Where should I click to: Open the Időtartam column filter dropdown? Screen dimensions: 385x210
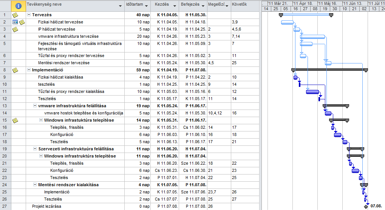[x=146, y=6]
